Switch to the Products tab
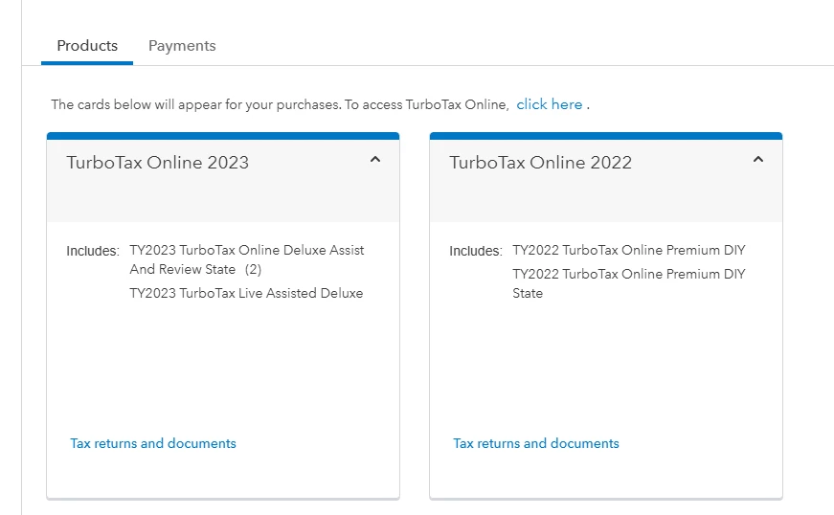The image size is (834, 515). coord(87,46)
